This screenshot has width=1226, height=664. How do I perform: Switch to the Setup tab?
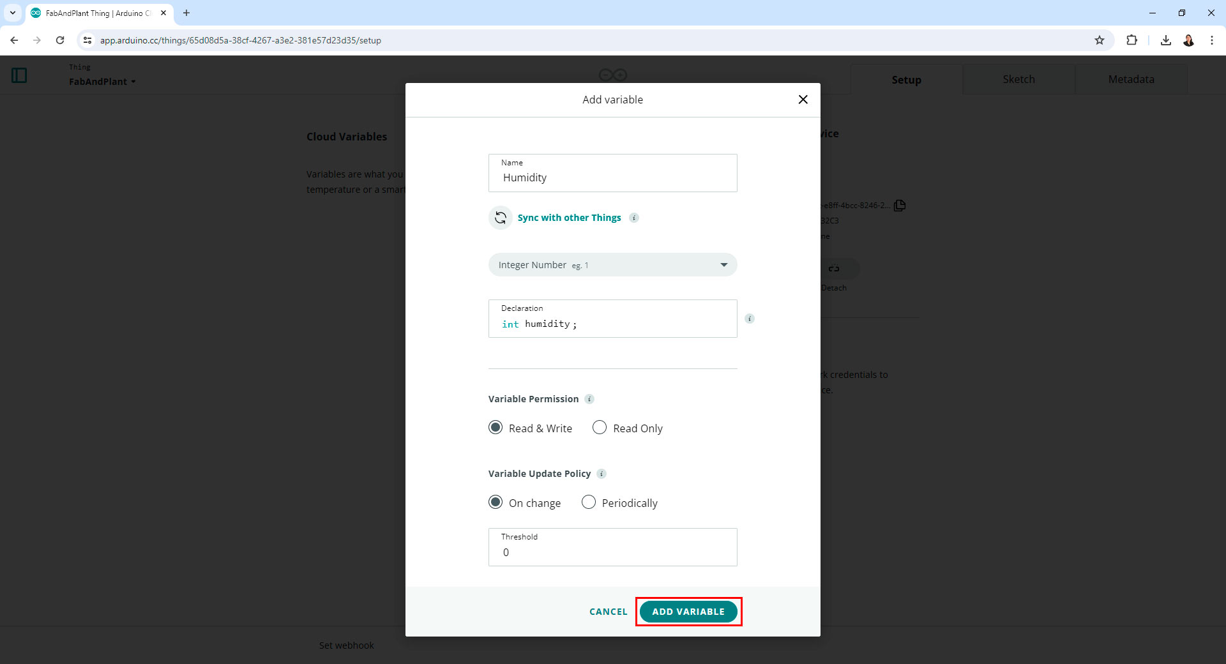(906, 80)
